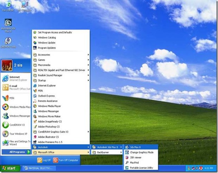Click the 2 sis user picture
The image size is (218, 173).
pyautogui.click(x=7, y=65)
